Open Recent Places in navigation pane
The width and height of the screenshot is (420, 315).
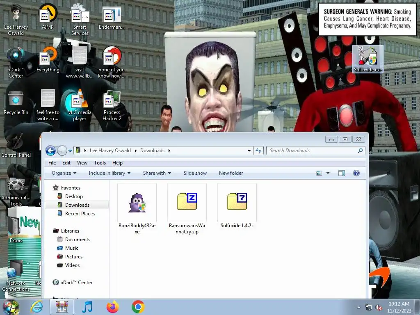80,213
